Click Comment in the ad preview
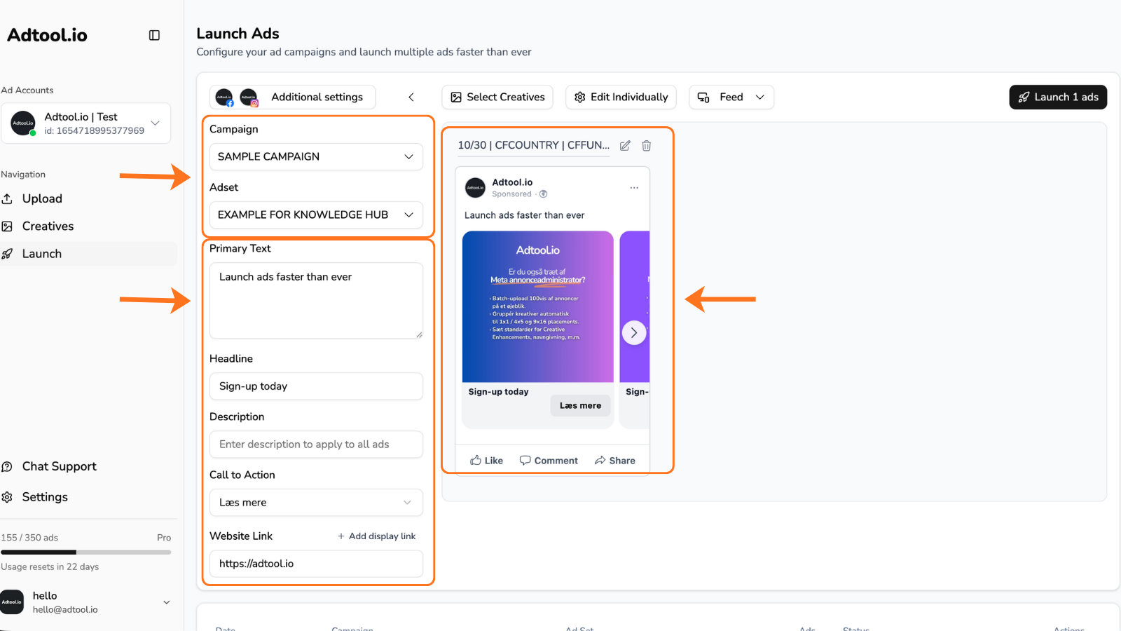 (549, 461)
